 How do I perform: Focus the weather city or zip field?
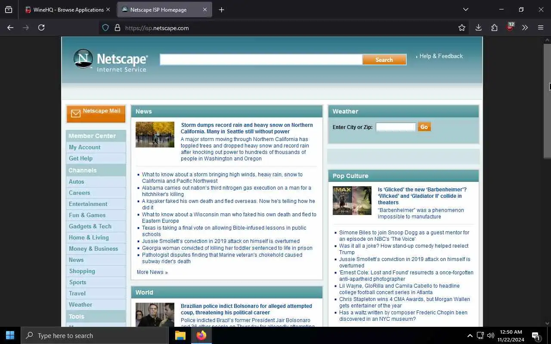pos(396,127)
